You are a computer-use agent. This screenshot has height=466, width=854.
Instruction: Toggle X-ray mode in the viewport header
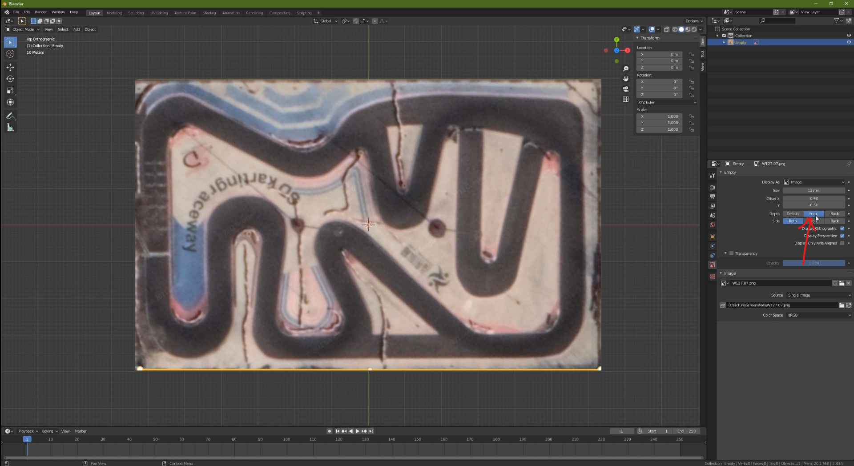666,29
